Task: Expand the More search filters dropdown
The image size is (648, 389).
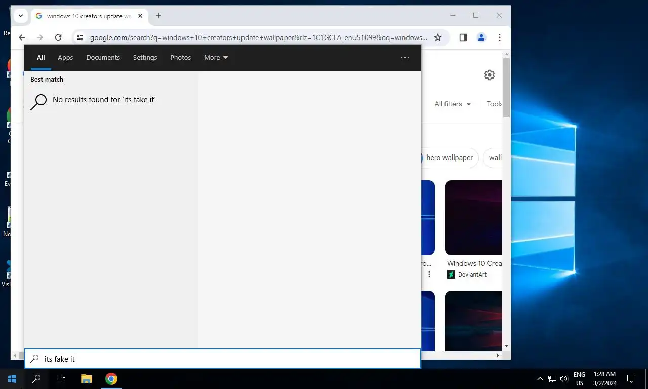Action: pos(216,58)
